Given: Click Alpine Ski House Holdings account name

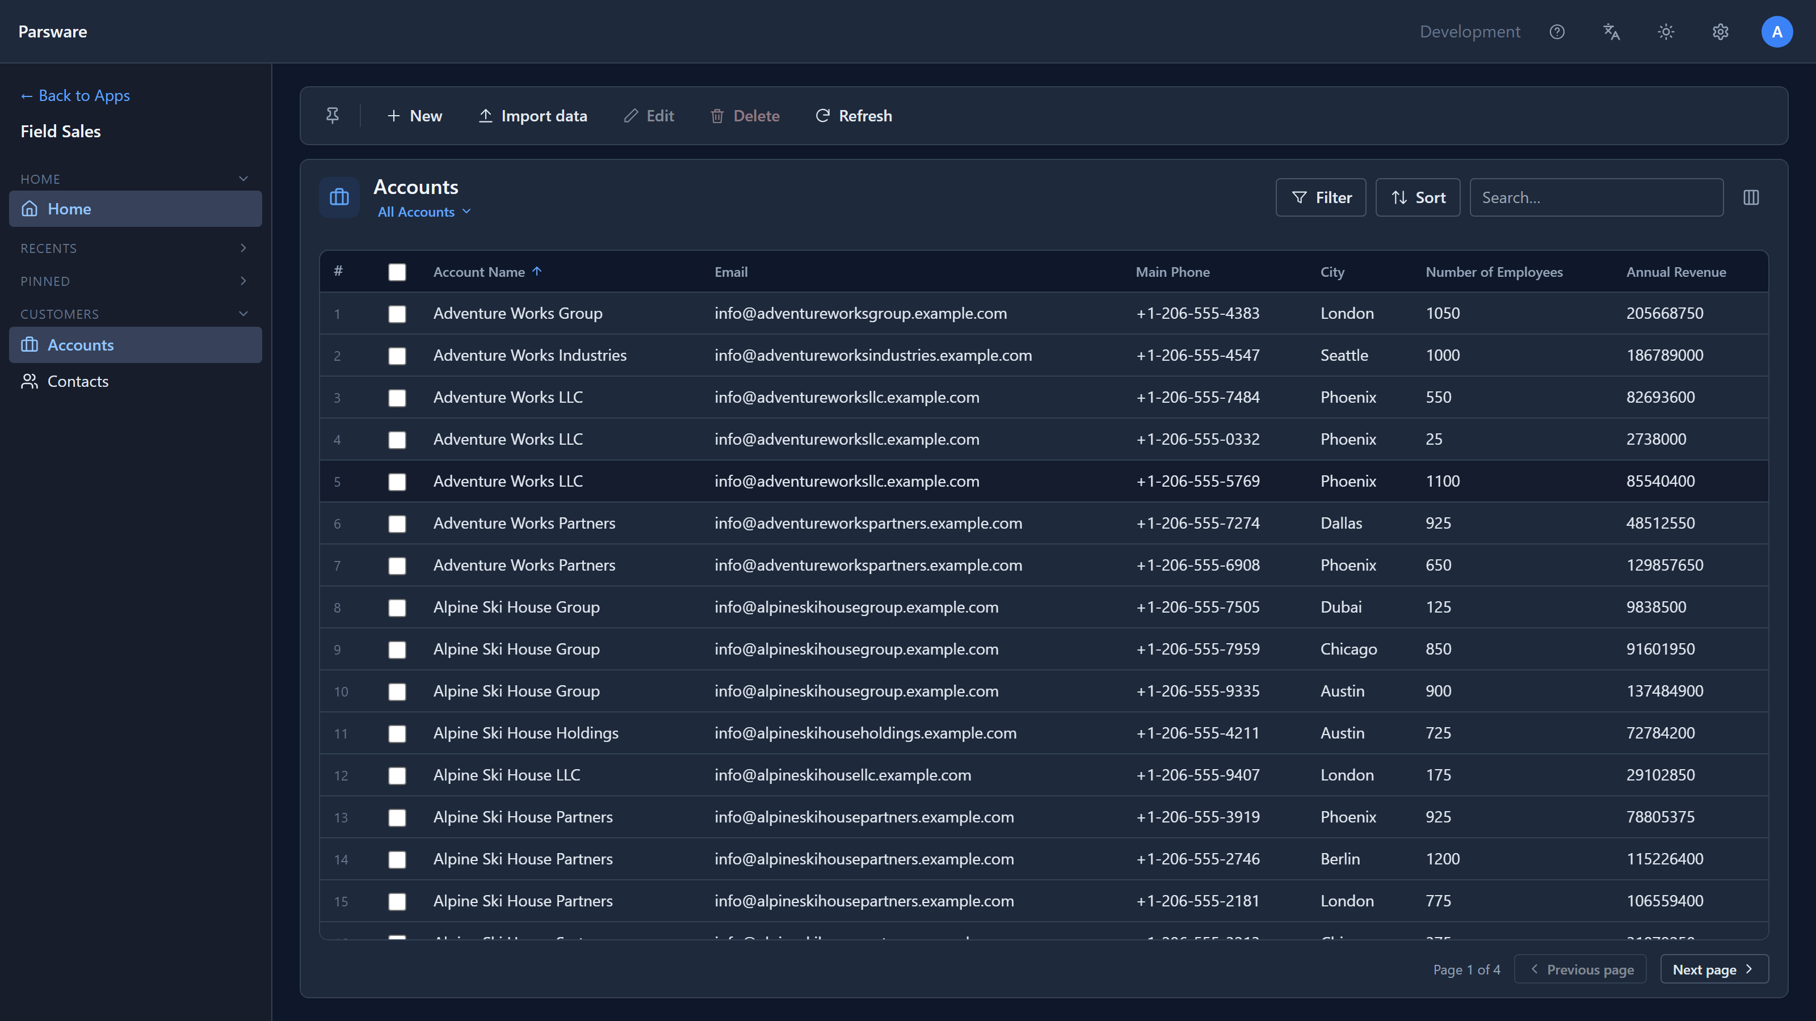Looking at the screenshot, I should [526, 733].
